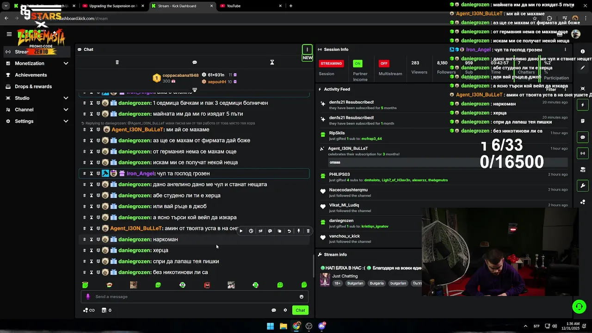Screen dimensions: 592x333
Task: Click the pencil edit icon in right toolbar
Action: [583, 68]
